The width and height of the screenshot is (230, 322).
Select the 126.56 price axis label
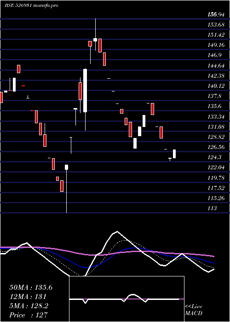[216, 147]
